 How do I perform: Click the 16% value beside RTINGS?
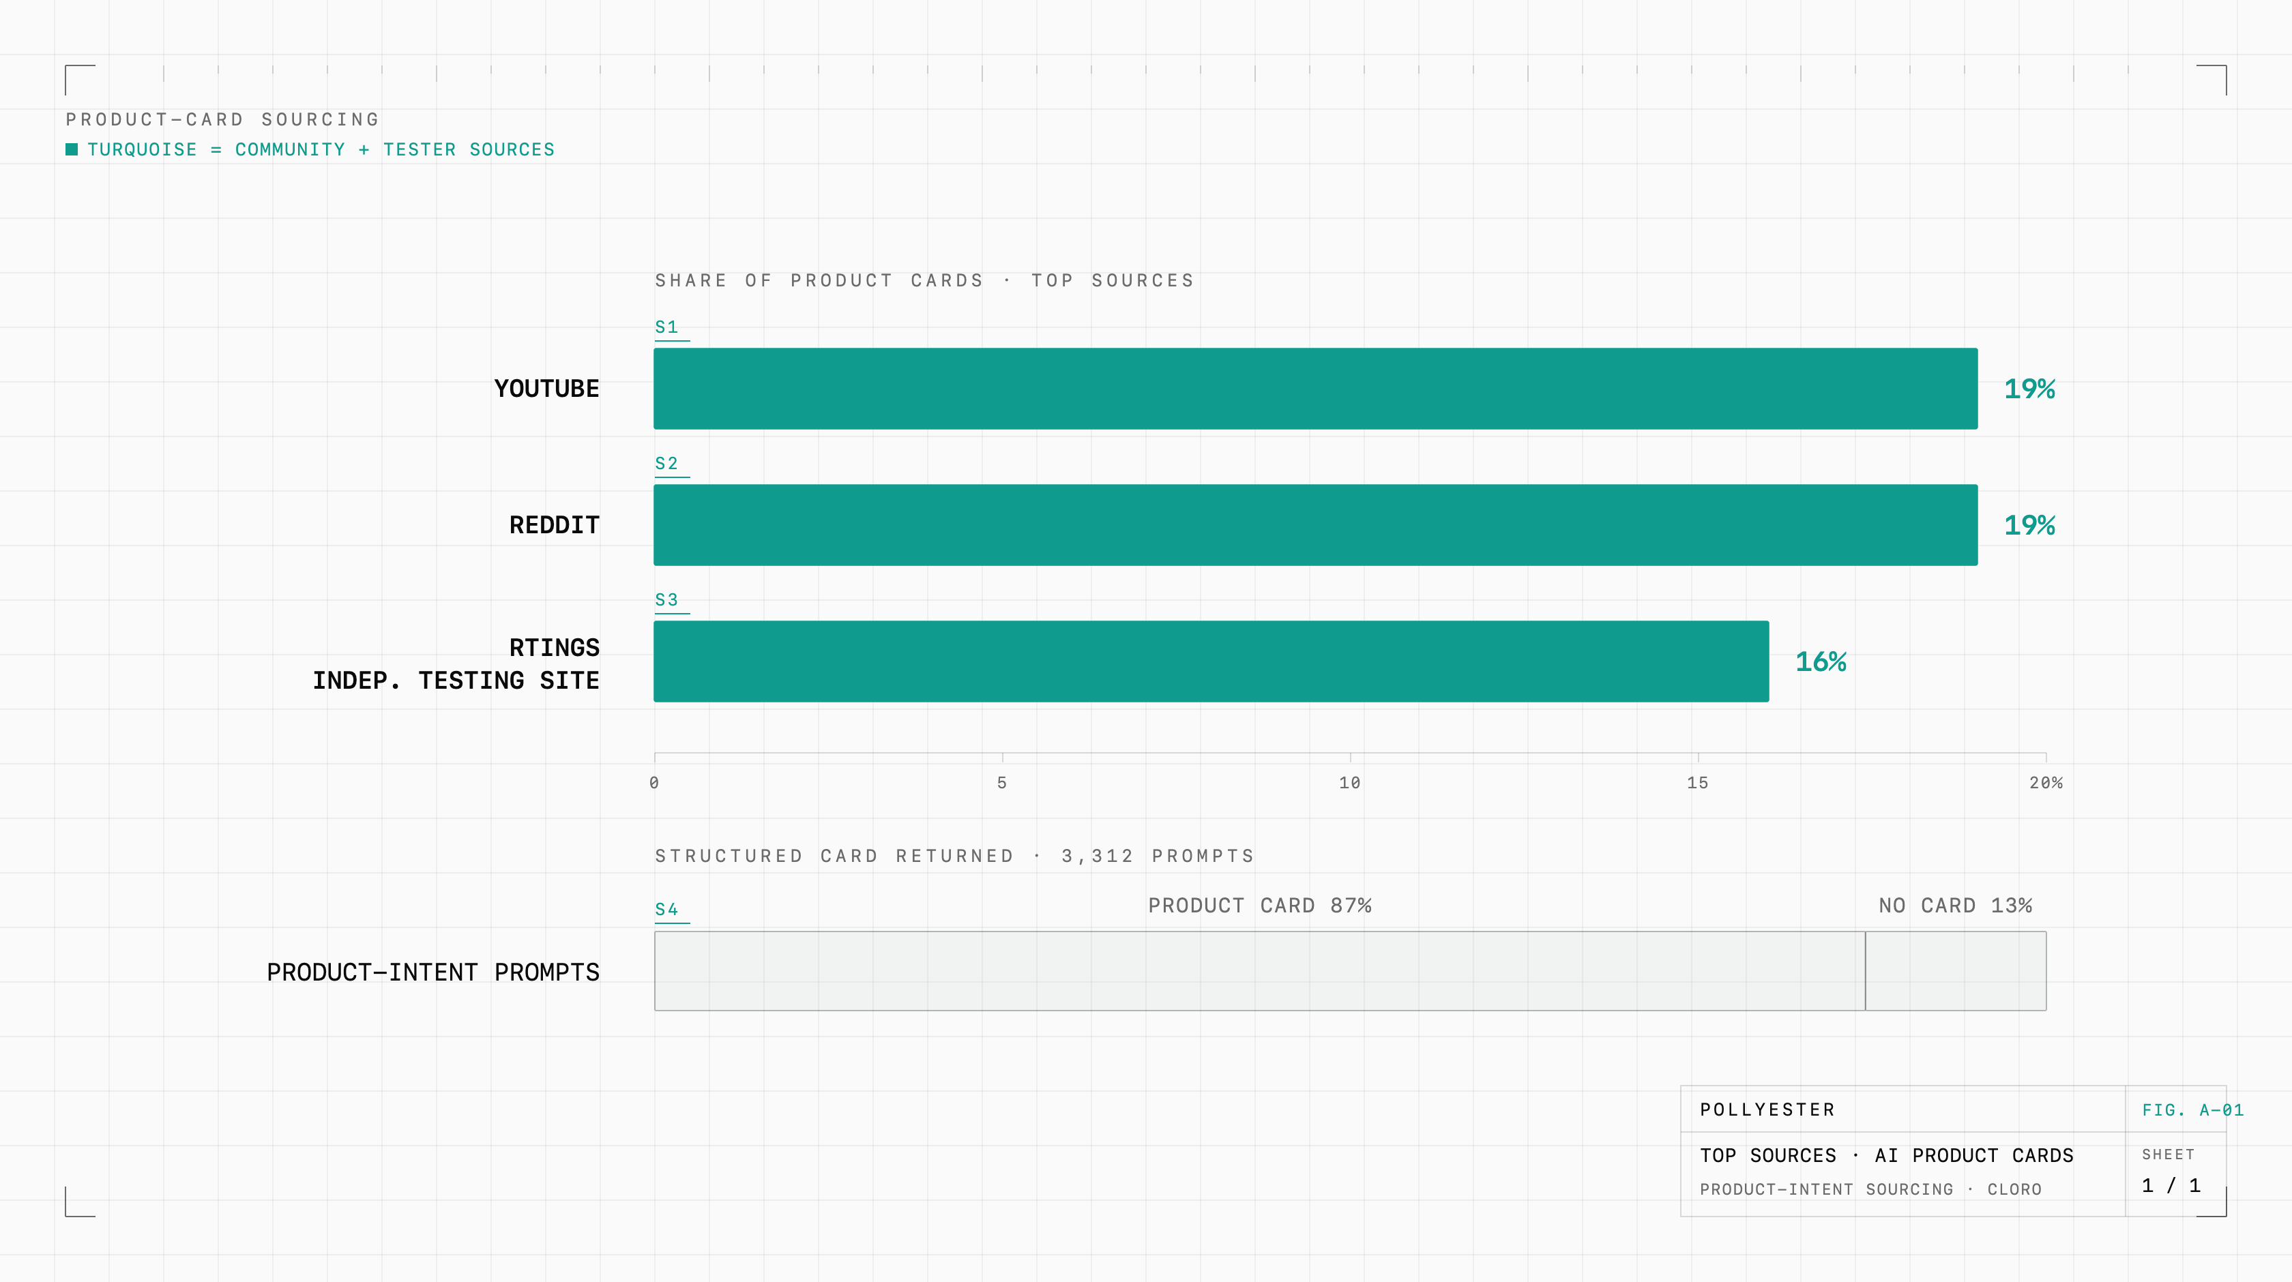point(1821,662)
